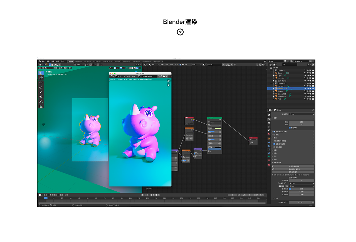
Task: Click the pan hand icon in render window
Action: coord(168,85)
